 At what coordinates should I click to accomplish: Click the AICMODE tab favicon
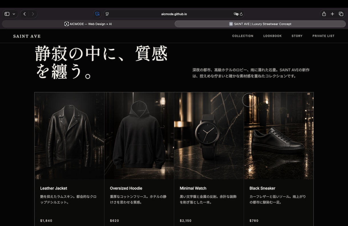tap(66, 24)
